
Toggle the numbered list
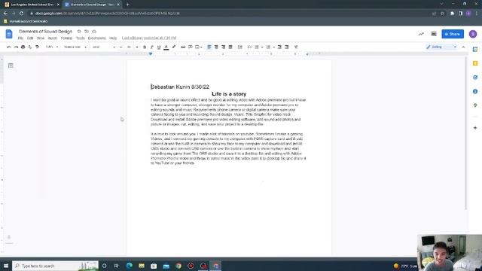268,47
